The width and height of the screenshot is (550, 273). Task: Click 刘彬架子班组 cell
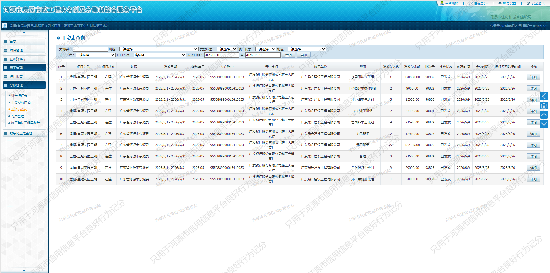[x=363, y=111]
